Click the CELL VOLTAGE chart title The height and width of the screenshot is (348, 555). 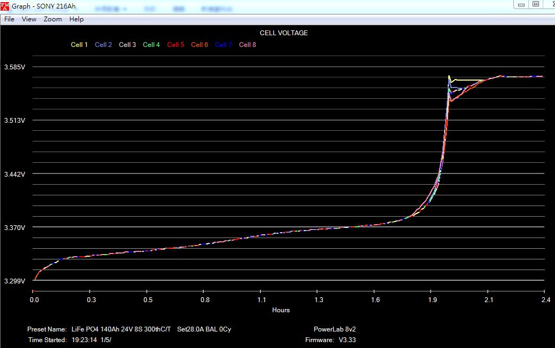pyautogui.click(x=283, y=33)
